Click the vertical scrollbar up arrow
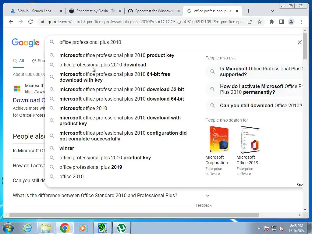Screen dimensions: 312x234 [x=305, y=30]
